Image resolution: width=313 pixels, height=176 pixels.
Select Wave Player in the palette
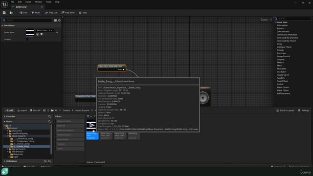coord(283,90)
